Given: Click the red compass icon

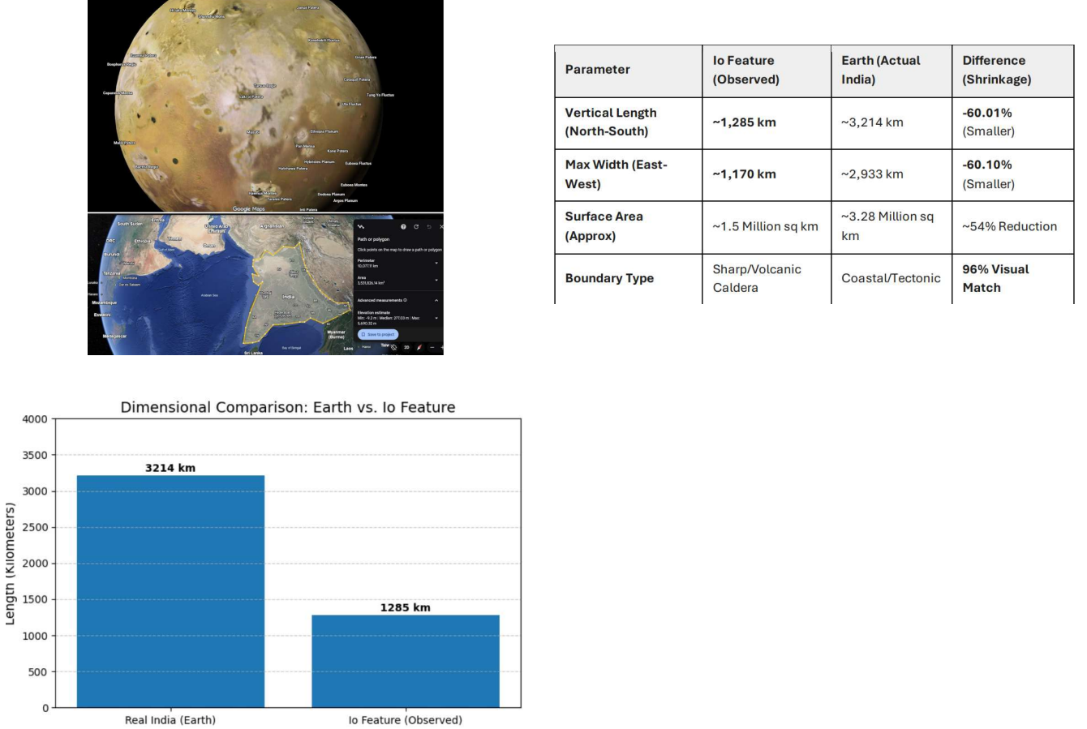Looking at the screenshot, I should pos(419,347).
